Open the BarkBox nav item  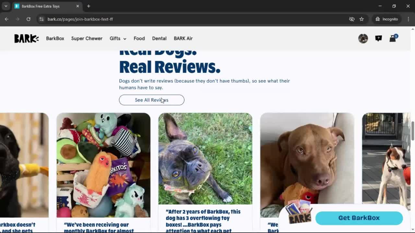[x=55, y=39]
